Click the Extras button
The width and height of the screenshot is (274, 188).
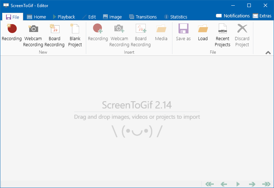262,16
